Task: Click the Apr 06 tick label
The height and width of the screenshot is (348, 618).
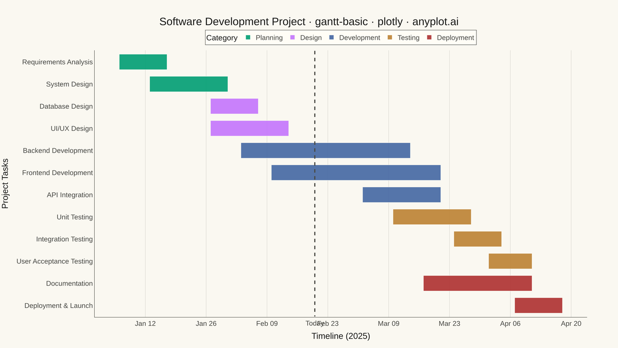Action: [x=510, y=324]
